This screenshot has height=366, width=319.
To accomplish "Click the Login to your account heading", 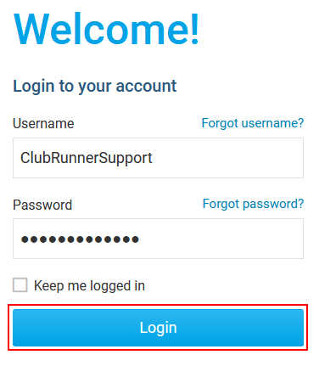I will (95, 86).
